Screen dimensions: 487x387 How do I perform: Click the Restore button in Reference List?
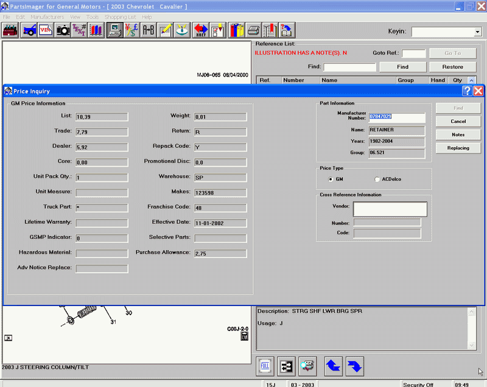tap(452, 67)
